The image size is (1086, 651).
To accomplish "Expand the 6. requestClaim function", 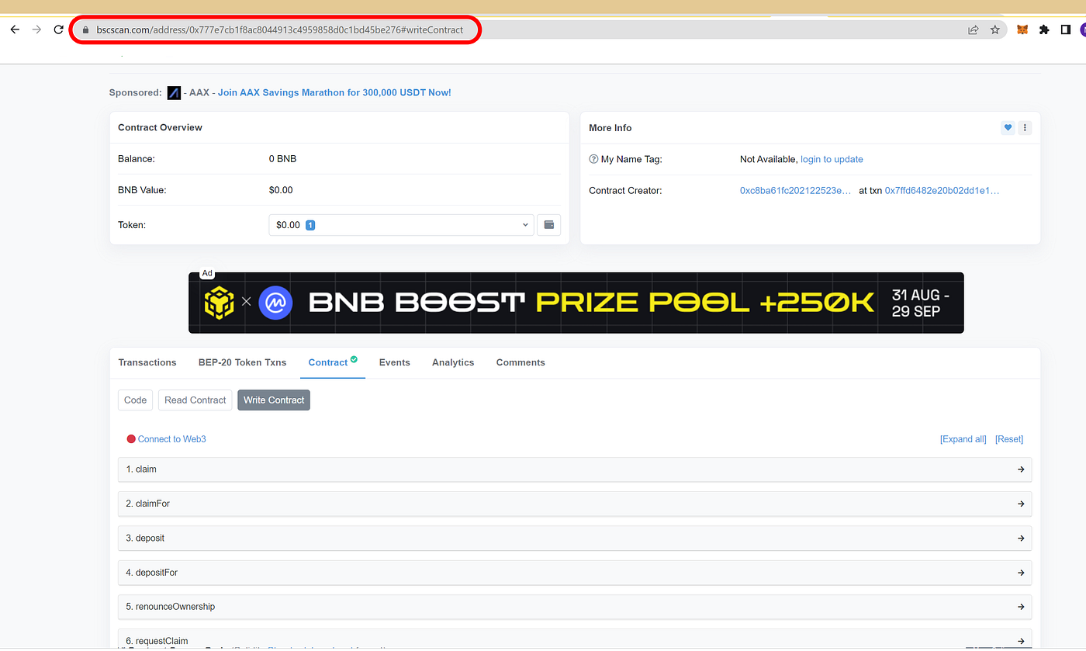I will click(575, 640).
